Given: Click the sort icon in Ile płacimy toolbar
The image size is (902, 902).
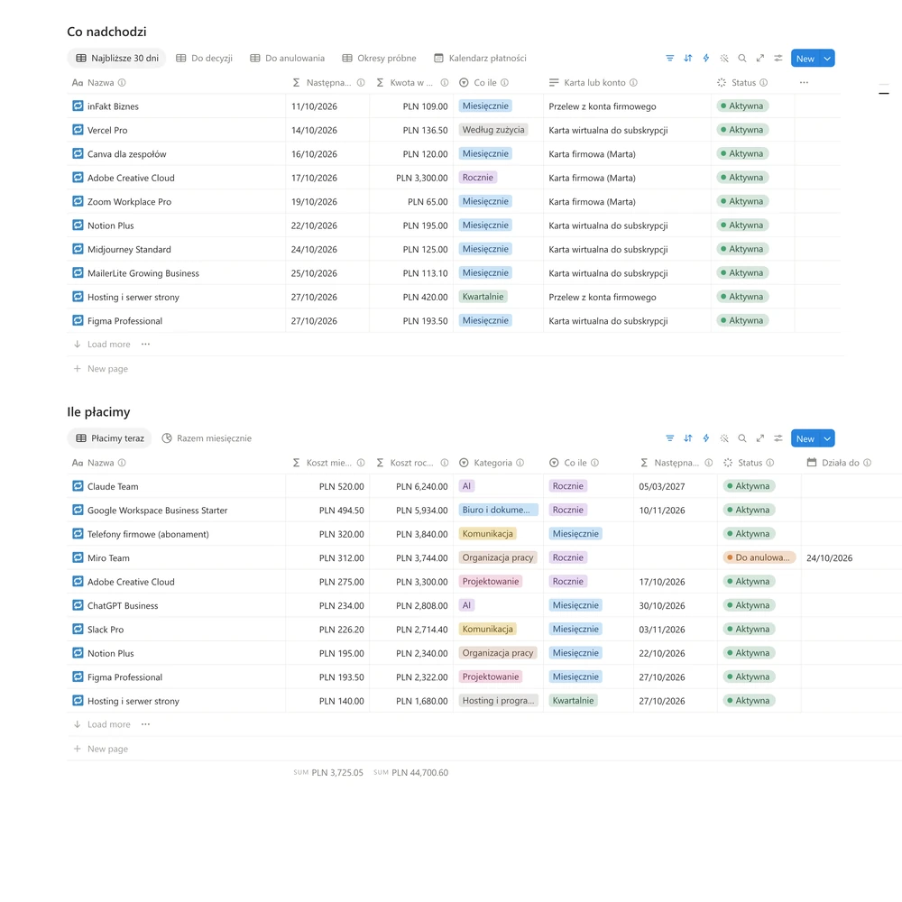Looking at the screenshot, I should click(688, 438).
